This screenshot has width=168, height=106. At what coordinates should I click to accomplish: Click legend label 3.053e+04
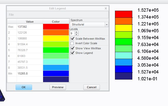coord(148,65)
